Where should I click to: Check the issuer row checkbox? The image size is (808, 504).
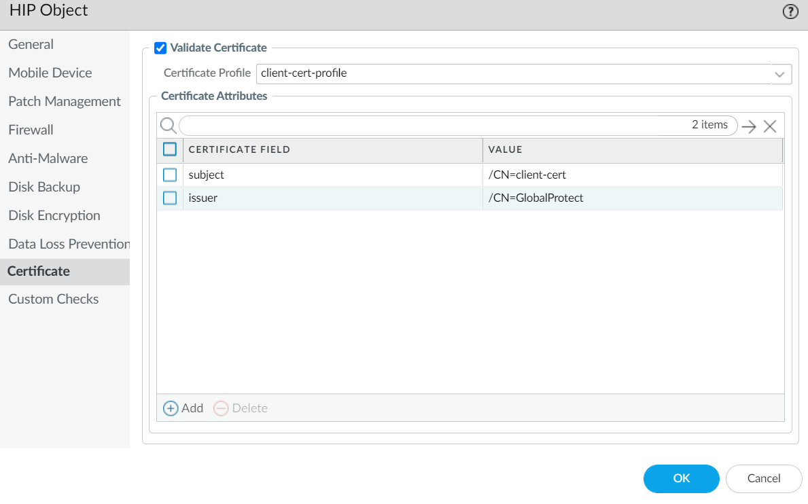(x=169, y=198)
